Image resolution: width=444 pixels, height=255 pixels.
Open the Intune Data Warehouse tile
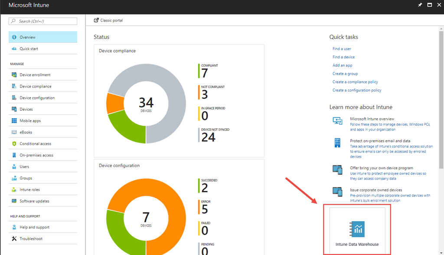pos(357,231)
